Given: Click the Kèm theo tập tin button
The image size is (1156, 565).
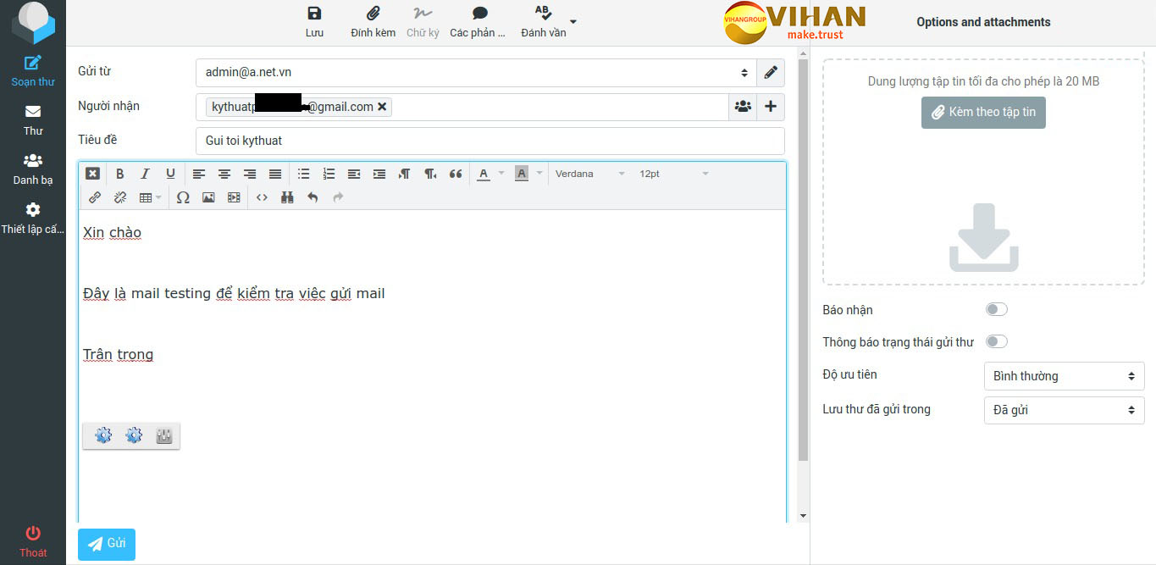Looking at the screenshot, I should point(983,112).
